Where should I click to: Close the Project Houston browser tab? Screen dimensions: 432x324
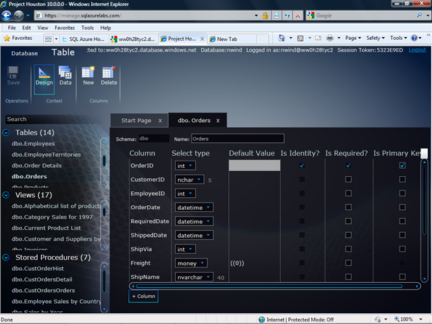(x=202, y=39)
